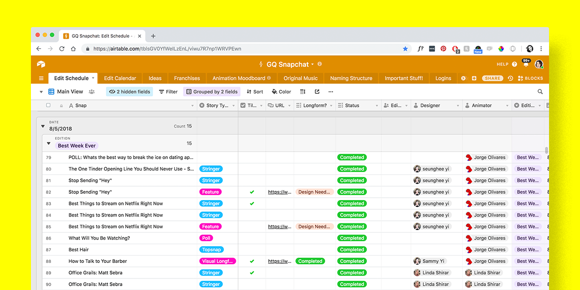Collapse the 8/5/2018 date group
This screenshot has height=290, width=580.
43,127
